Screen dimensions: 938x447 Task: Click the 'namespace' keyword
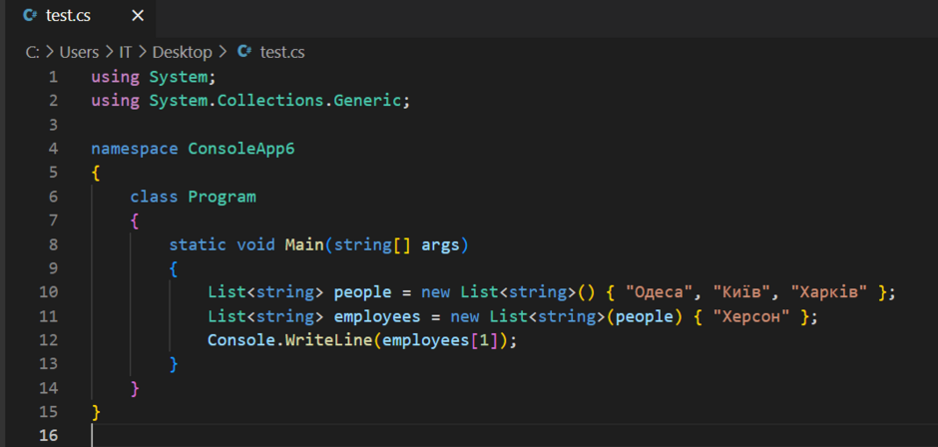(135, 149)
